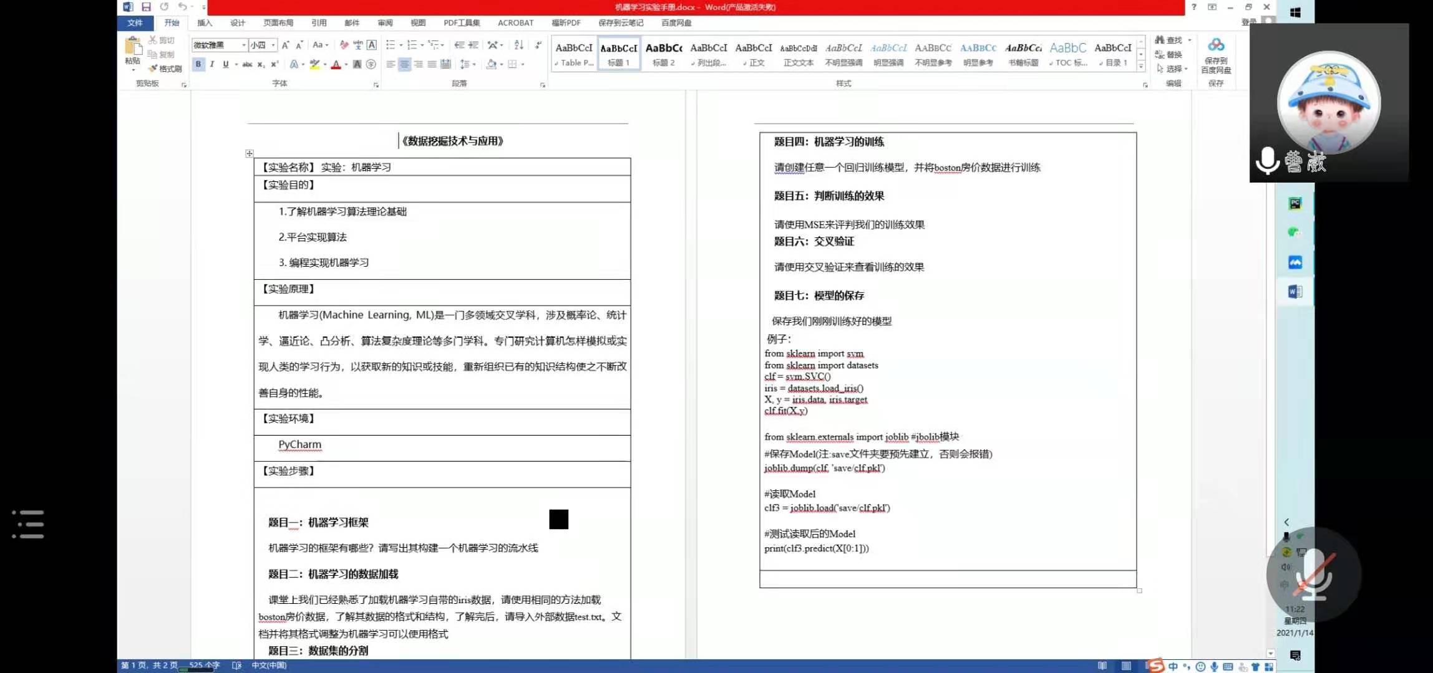Click the Enclose Characters circle icon

click(x=371, y=64)
